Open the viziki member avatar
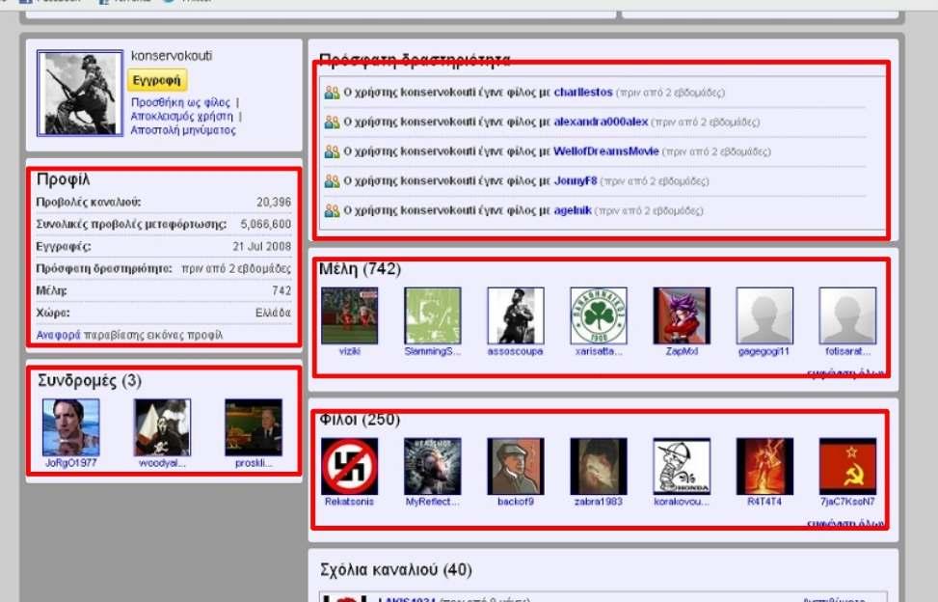The height and width of the screenshot is (602, 938). [349, 315]
